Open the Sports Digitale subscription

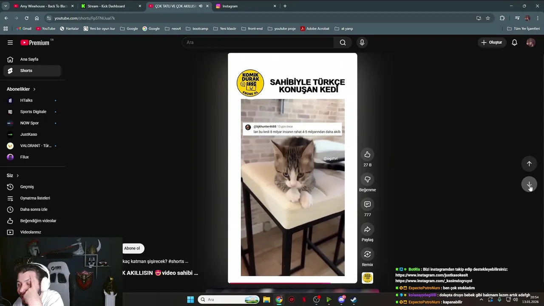click(x=32, y=112)
